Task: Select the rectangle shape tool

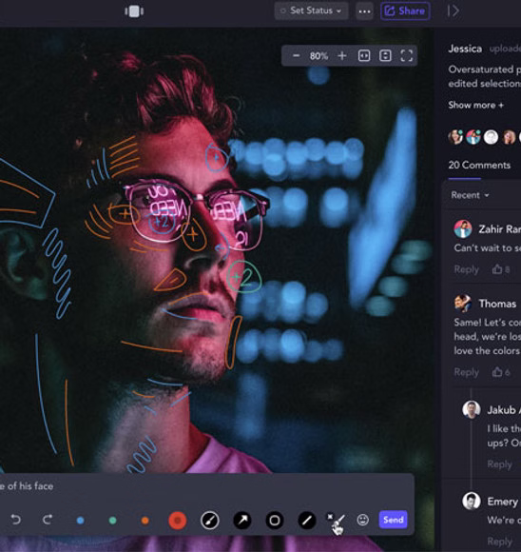Action: click(x=275, y=520)
